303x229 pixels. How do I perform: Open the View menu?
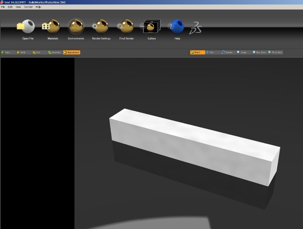(x=18, y=7)
